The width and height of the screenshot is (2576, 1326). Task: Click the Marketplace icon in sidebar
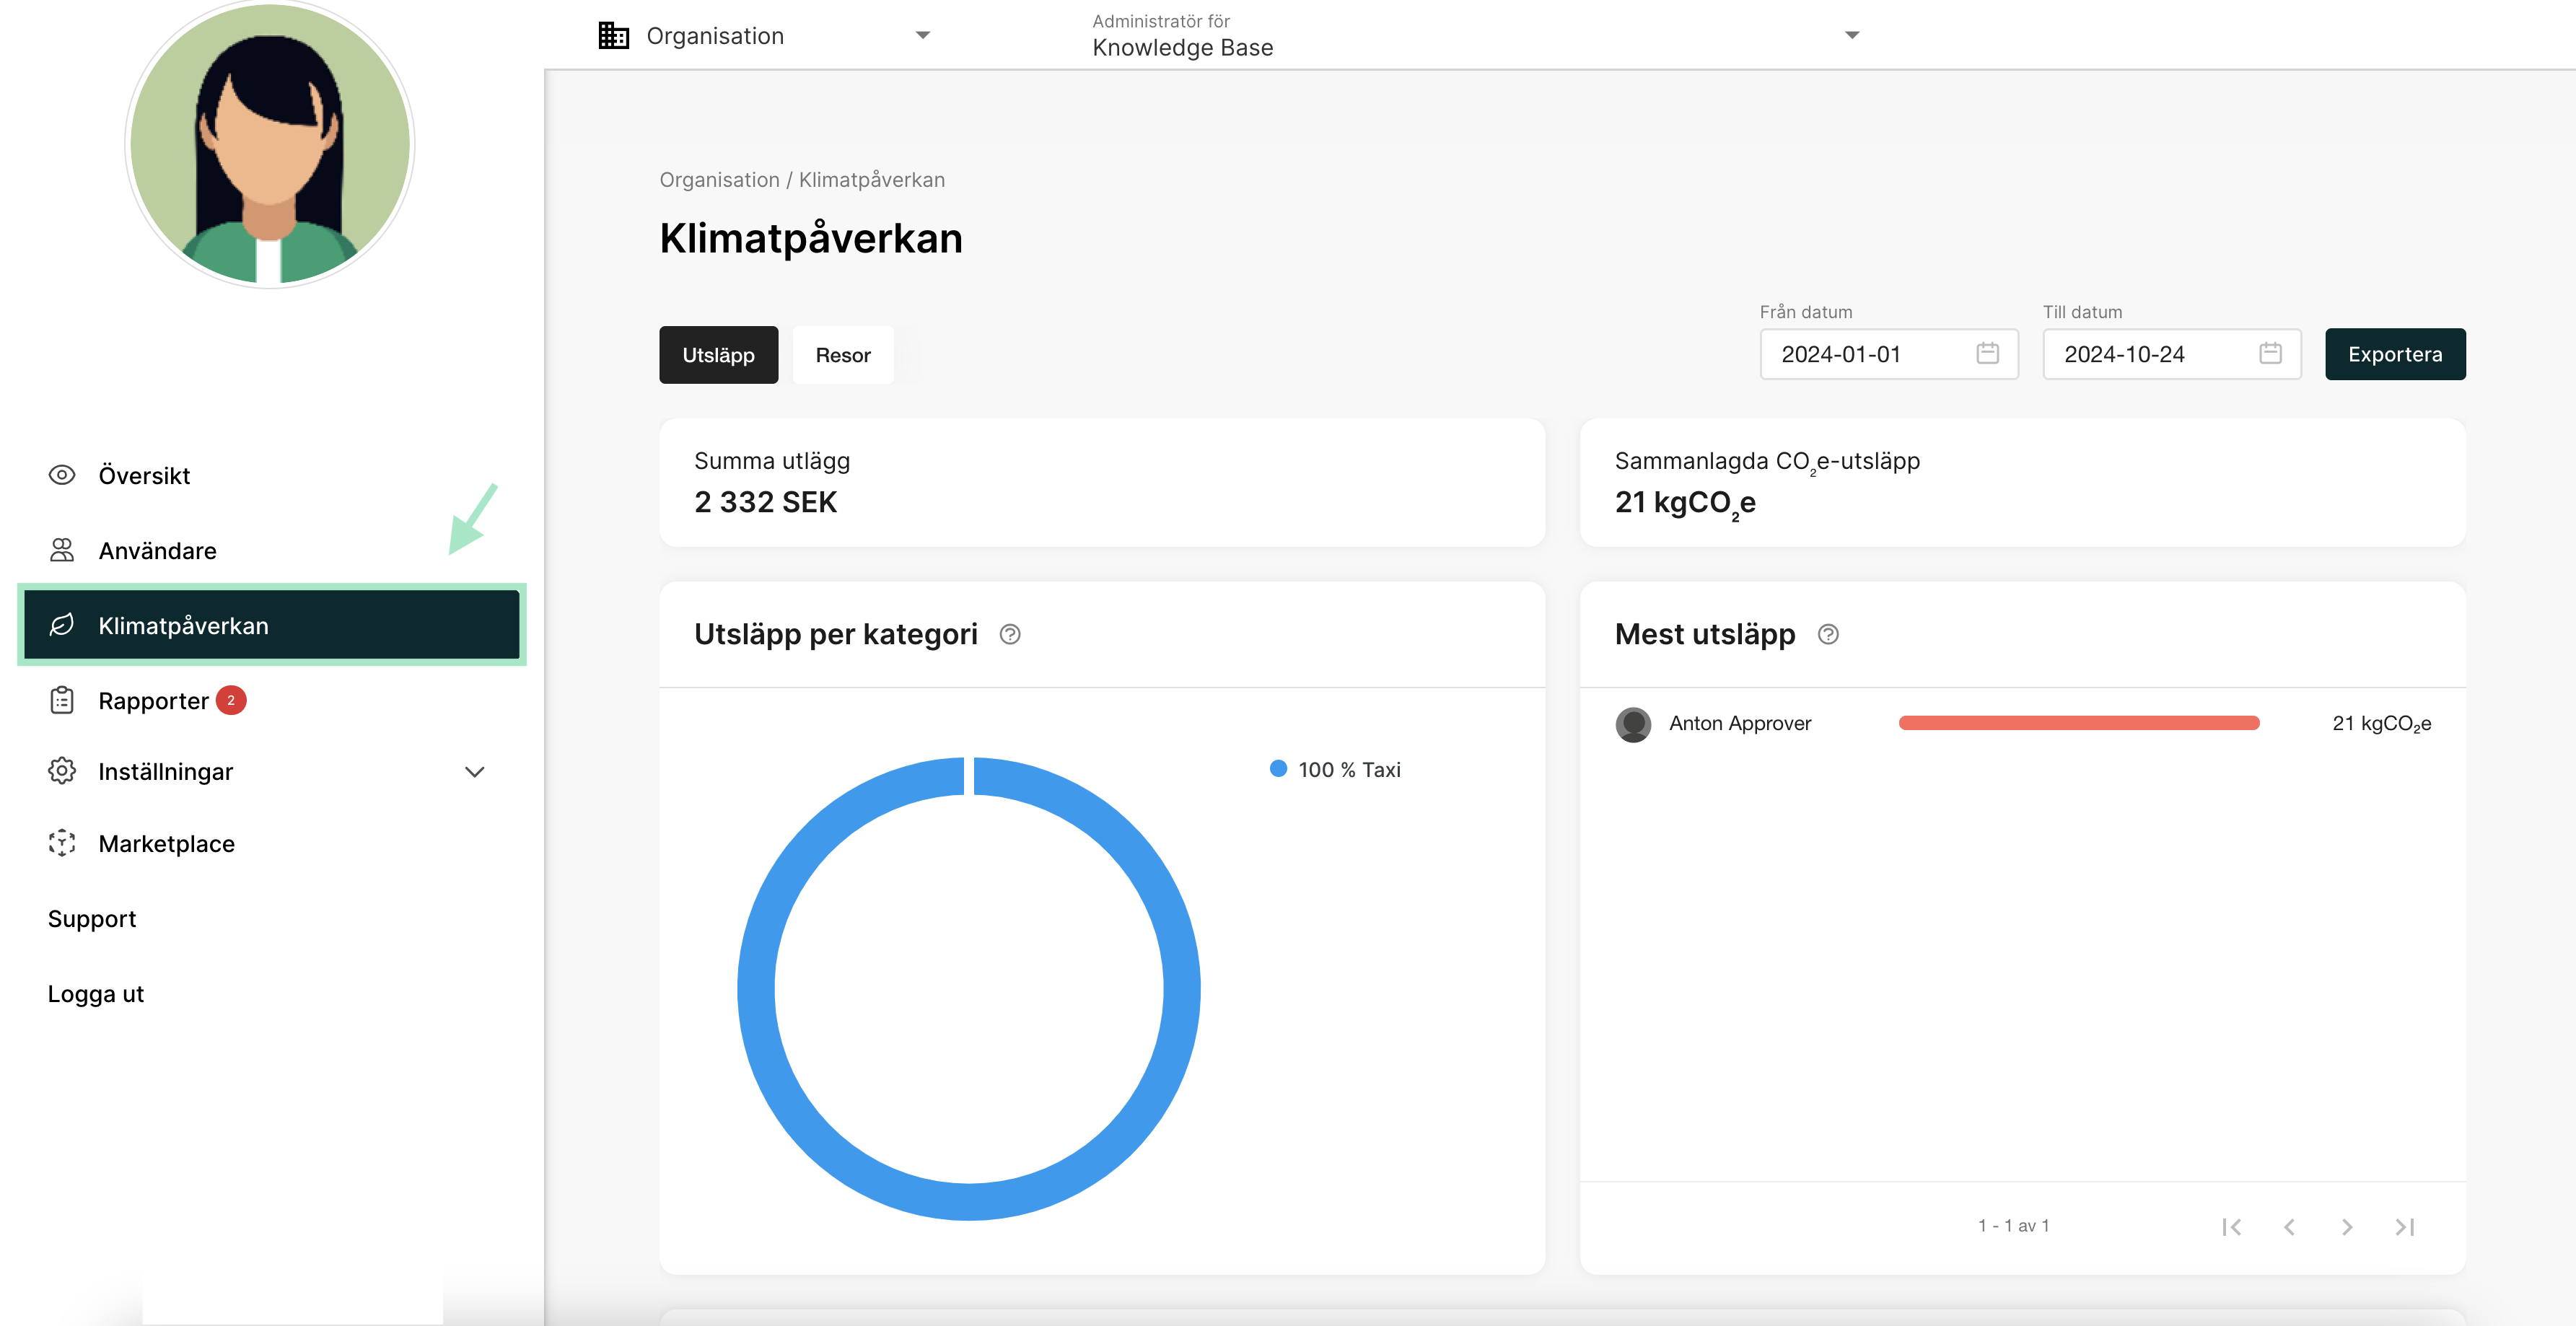click(62, 843)
